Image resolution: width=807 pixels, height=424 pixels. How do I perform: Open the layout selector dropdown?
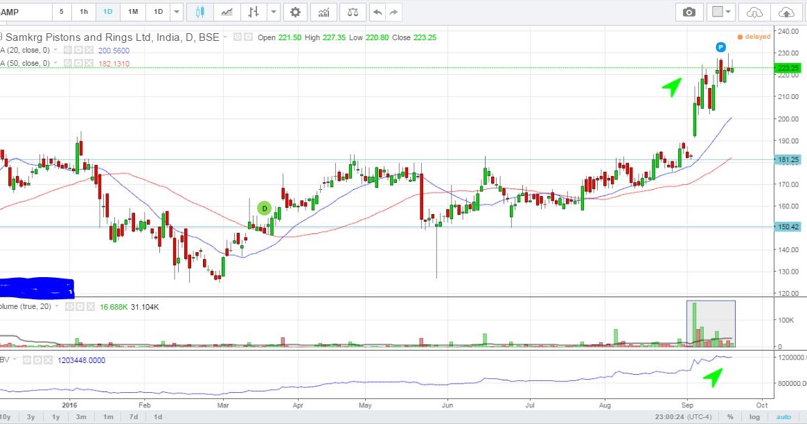(x=721, y=12)
